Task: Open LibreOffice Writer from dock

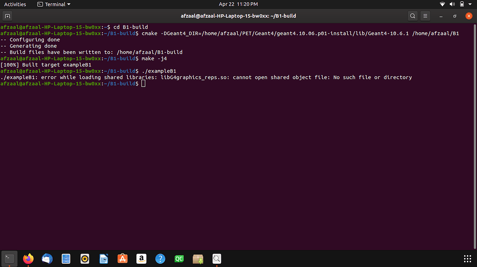Action: pyautogui.click(x=104, y=259)
